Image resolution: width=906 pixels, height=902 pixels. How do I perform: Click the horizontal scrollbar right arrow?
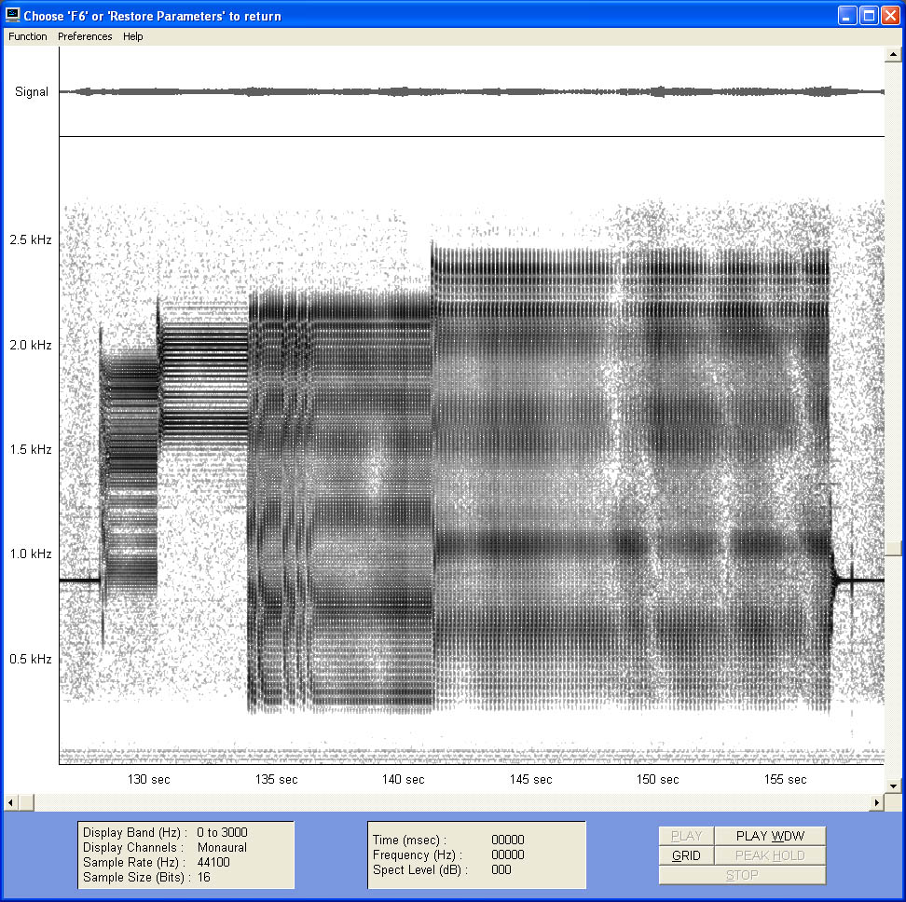click(x=877, y=802)
